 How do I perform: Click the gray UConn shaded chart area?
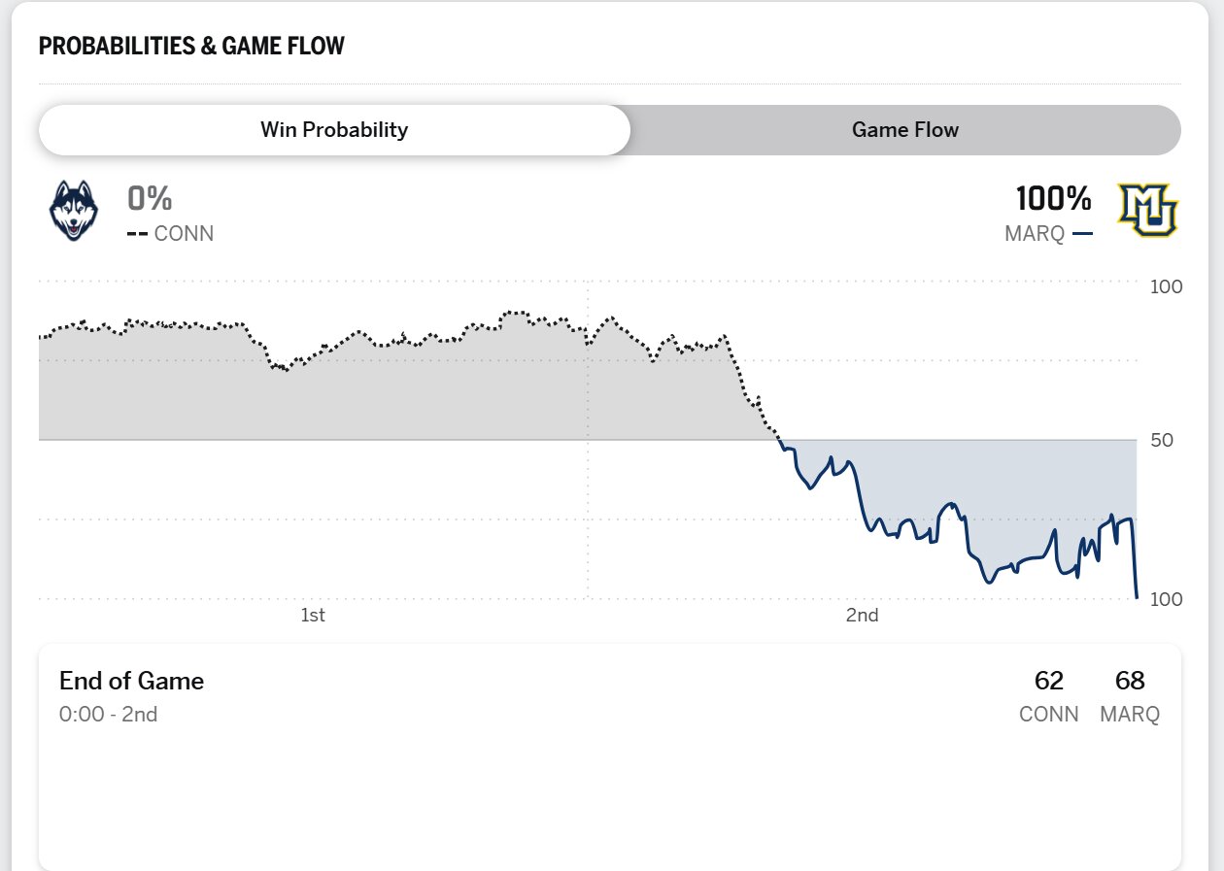click(389, 398)
